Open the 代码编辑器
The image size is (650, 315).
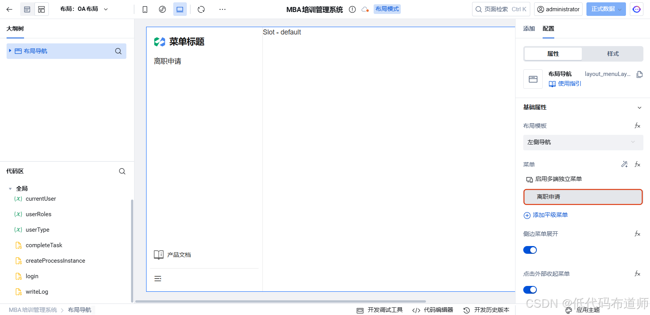tap(433, 310)
